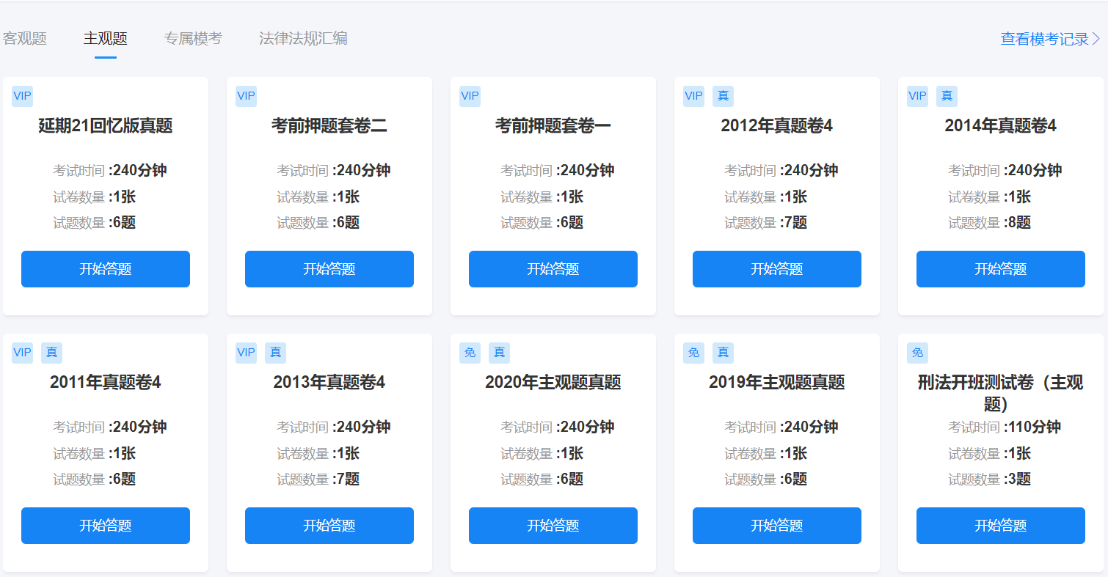1108x577 pixels.
Task: Click the title 2012年真题卷4
Action: click(777, 126)
